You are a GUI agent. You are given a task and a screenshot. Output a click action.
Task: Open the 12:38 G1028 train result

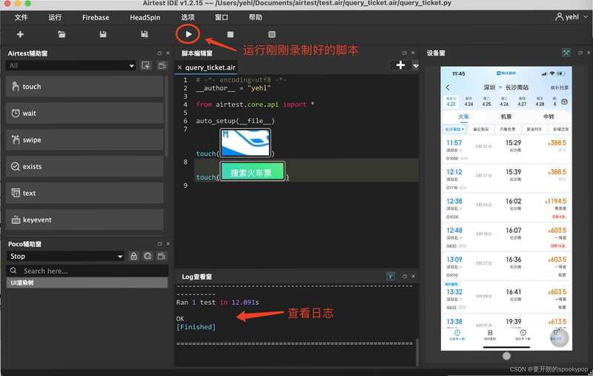pyautogui.click(x=506, y=208)
